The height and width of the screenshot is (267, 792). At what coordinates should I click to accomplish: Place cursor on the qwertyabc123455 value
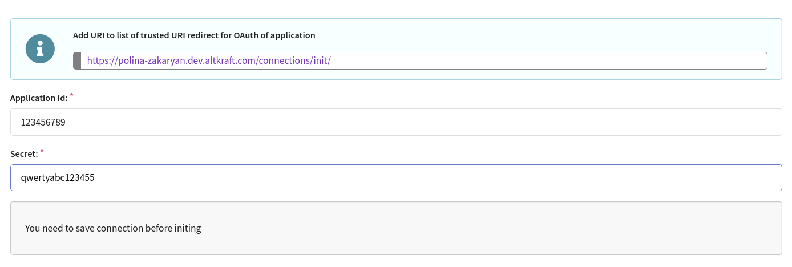[58, 177]
